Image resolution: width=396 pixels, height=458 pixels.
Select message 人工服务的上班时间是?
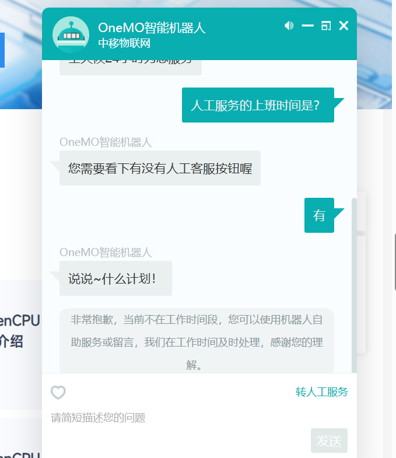click(x=258, y=105)
